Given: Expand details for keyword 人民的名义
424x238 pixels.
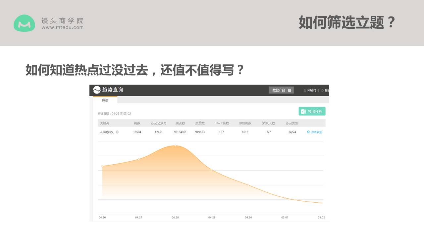Looking at the screenshot, I should click(x=107, y=132).
